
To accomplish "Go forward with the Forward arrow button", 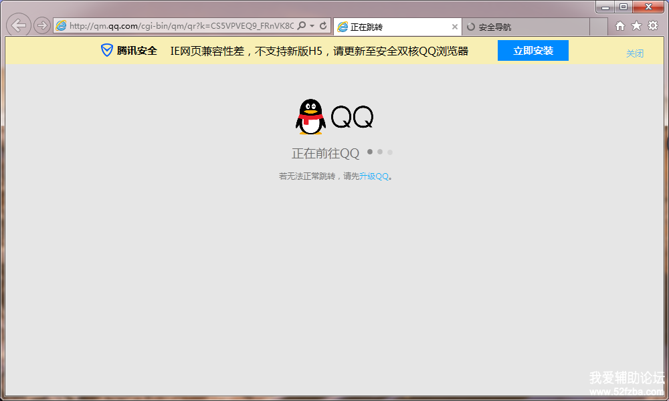I will (x=41, y=25).
